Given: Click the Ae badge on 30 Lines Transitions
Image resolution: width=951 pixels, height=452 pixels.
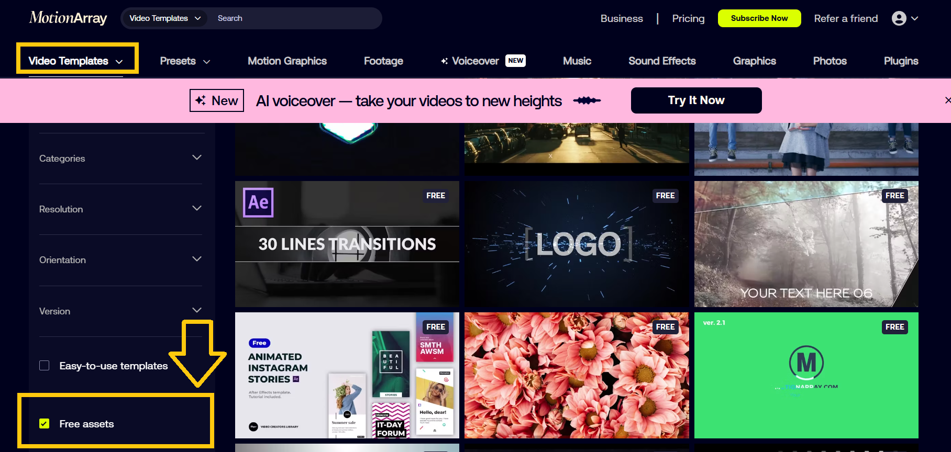Looking at the screenshot, I should [x=258, y=202].
